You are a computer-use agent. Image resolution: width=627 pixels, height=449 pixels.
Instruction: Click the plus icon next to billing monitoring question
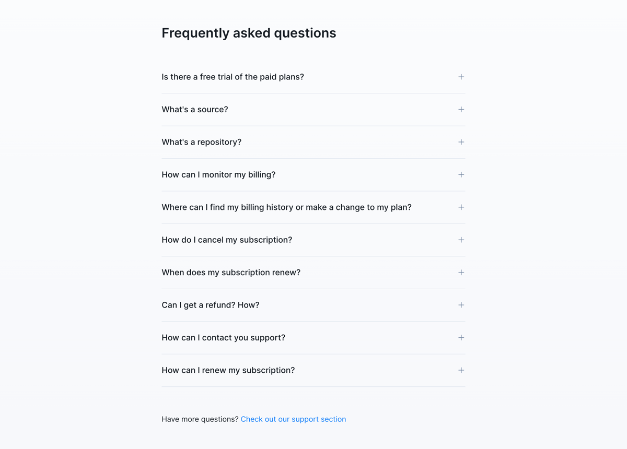click(461, 174)
